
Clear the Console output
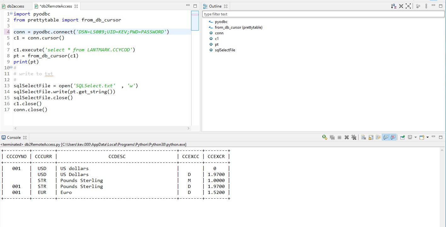[x=364, y=137]
